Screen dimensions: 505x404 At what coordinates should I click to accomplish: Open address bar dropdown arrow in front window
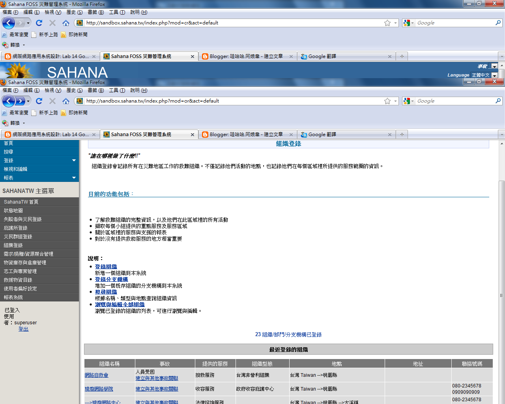click(x=396, y=101)
